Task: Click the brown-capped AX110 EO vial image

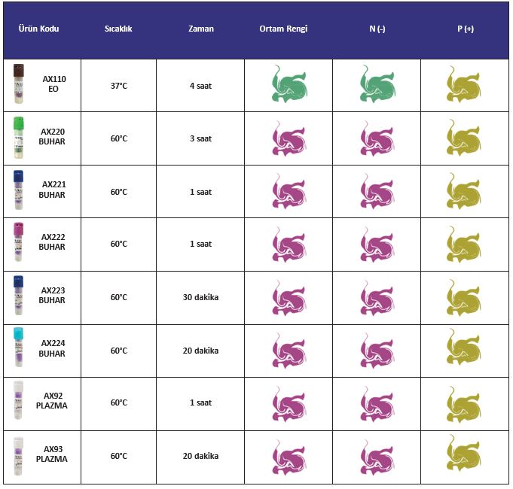Action: (x=19, y=84)
